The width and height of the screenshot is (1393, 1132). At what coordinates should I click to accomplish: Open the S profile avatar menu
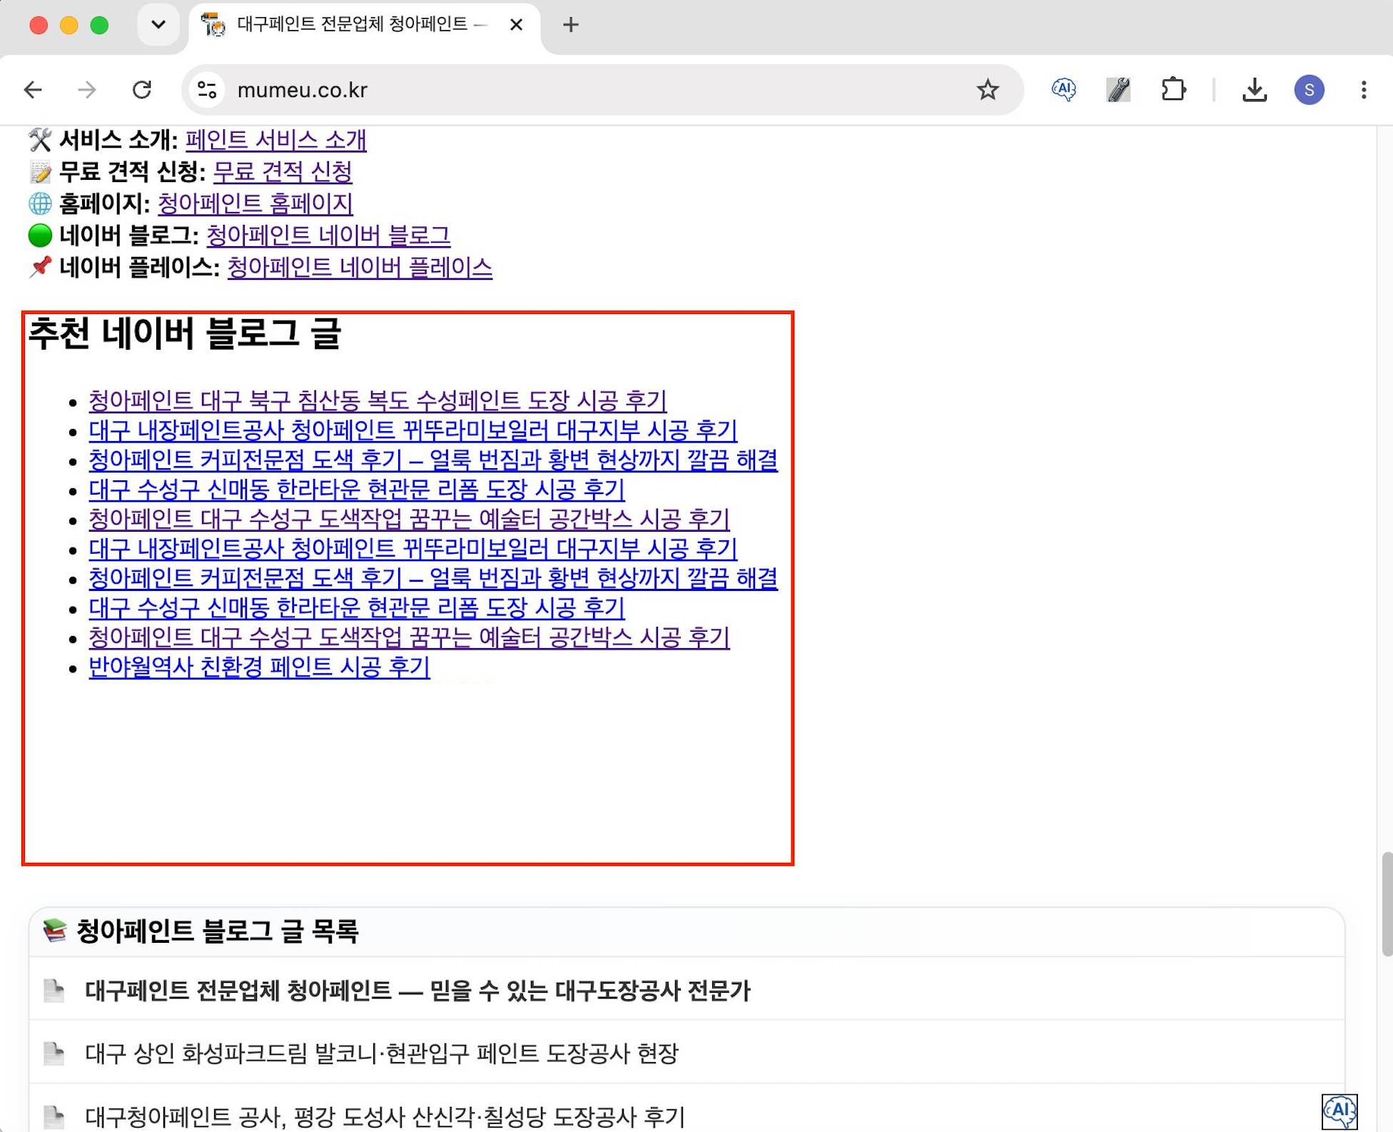(x=1309, y=90)
